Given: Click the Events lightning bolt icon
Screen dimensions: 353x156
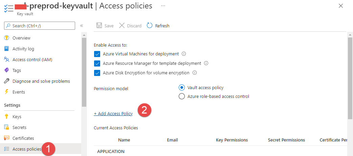Looking at the screenshot, I should [6, 92].
